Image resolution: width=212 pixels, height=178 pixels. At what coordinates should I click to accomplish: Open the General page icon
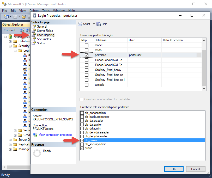(34, 27)
